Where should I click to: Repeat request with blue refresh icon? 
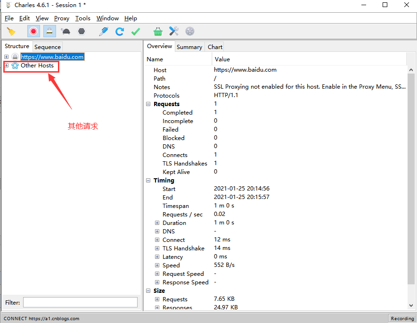tap(119, 32)
